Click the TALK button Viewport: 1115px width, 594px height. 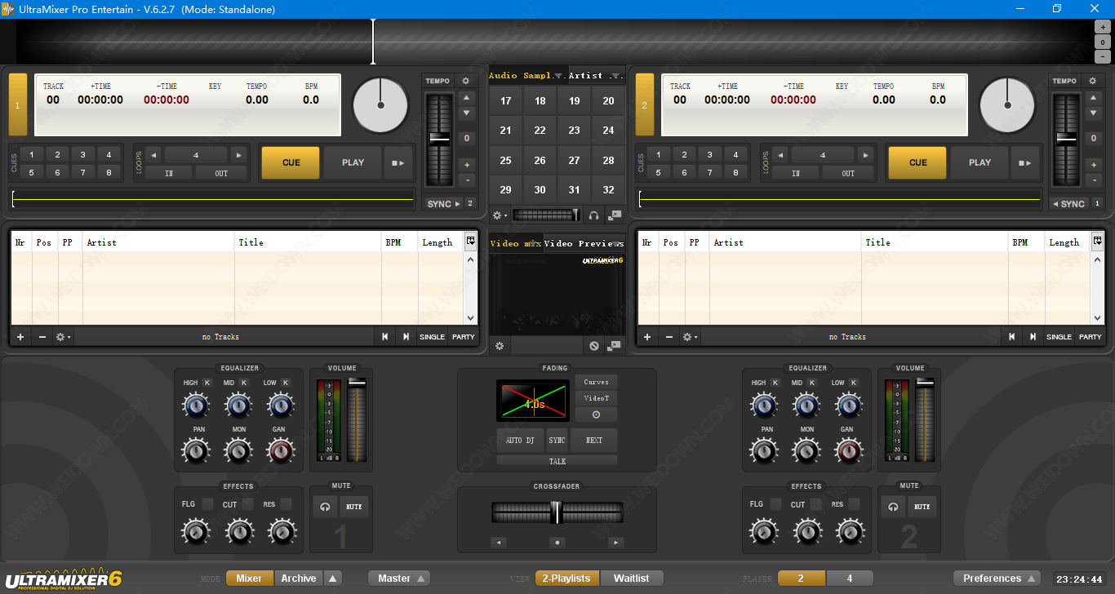point(557,461)
